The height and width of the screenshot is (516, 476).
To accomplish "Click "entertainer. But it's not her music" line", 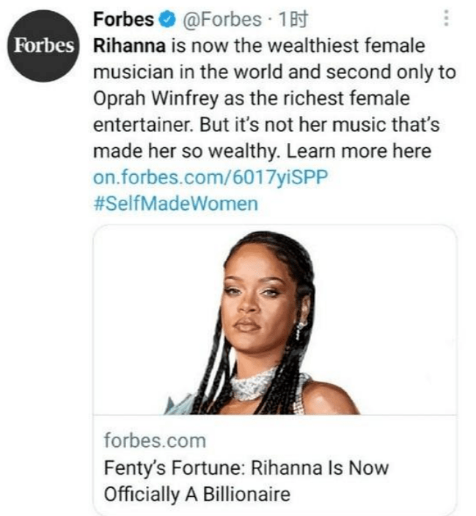I will coord(267,125).
